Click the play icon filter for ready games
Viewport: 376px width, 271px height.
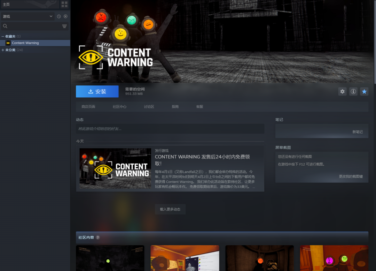pos(65,16)
